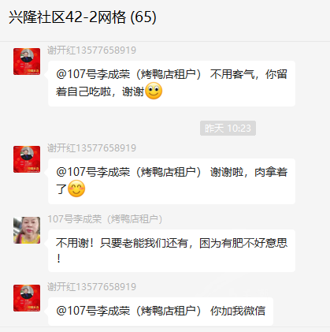Click the message 不用谢！只要老能我们还有

[x=172, y=251]
